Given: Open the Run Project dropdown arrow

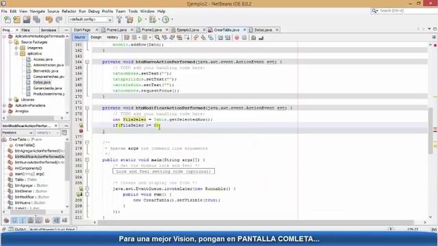Looking at the screenshot, I should pyautogui.click(x=146, y=20).
